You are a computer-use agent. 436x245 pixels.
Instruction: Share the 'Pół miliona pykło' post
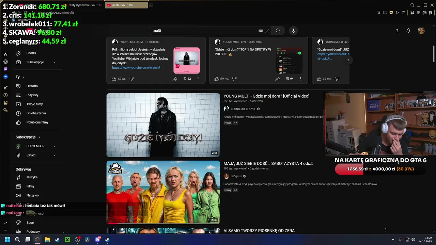pos(175,79)
